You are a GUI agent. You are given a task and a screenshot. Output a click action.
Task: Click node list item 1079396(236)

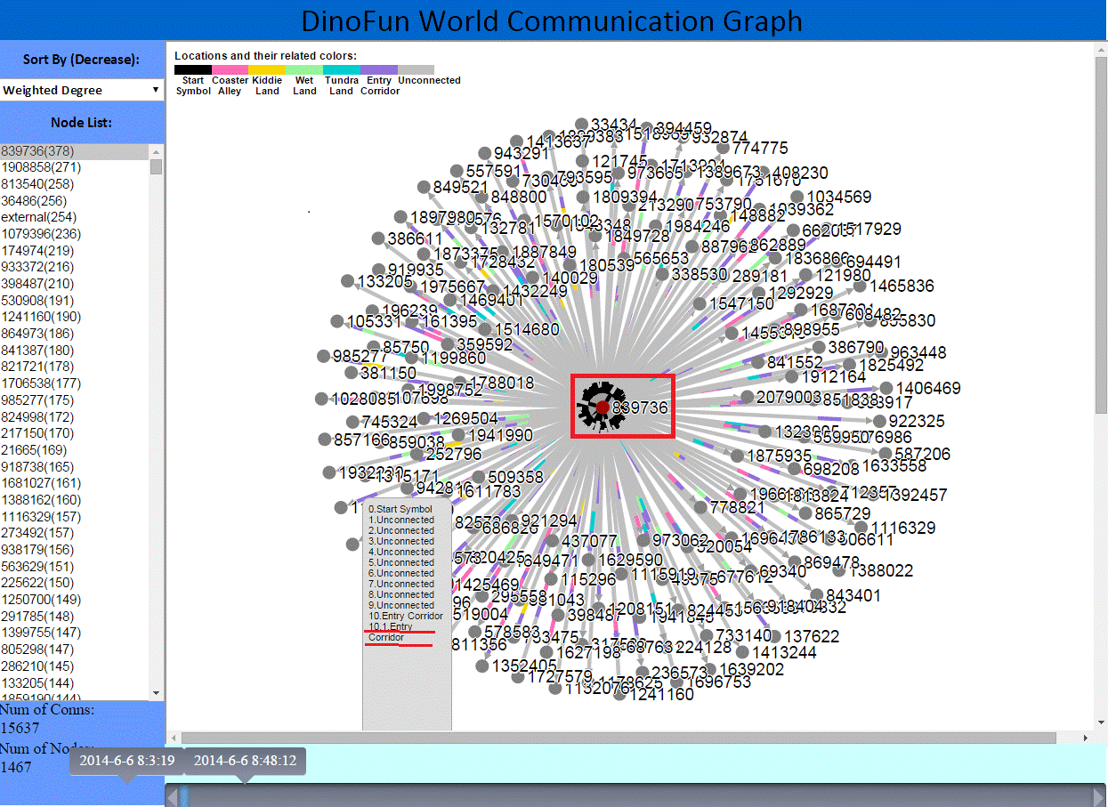[x=41, y=234]
